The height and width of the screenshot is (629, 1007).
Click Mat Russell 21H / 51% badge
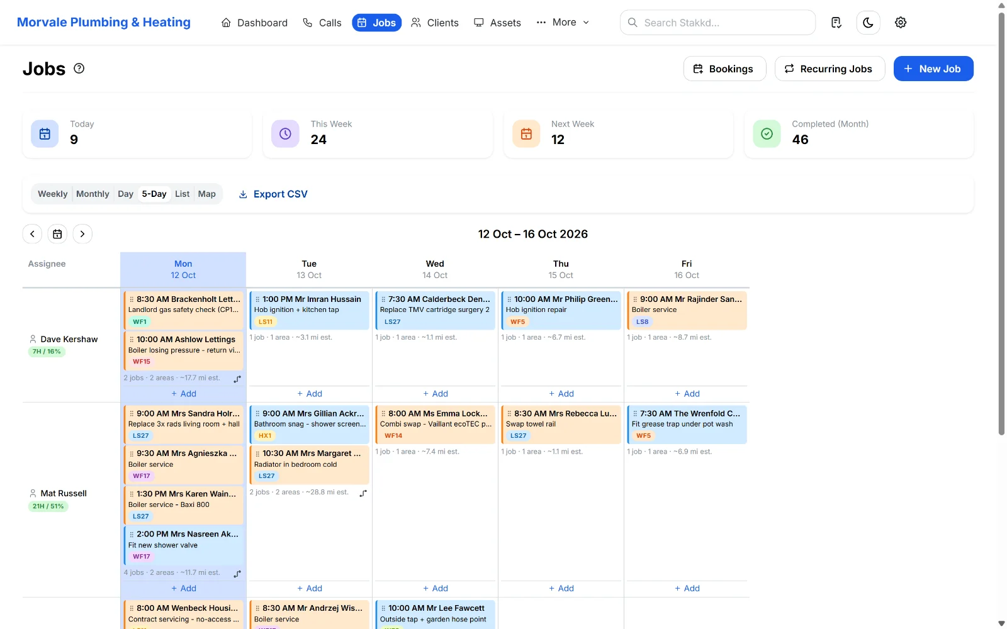(48, 506)
